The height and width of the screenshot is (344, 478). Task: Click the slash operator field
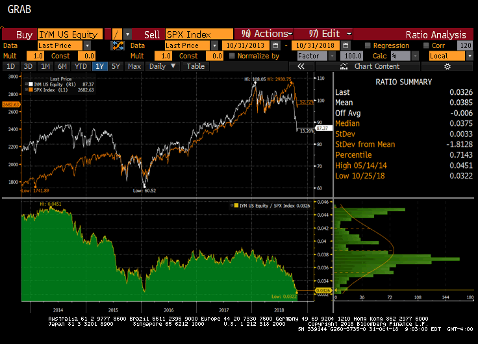coord(117,34)
